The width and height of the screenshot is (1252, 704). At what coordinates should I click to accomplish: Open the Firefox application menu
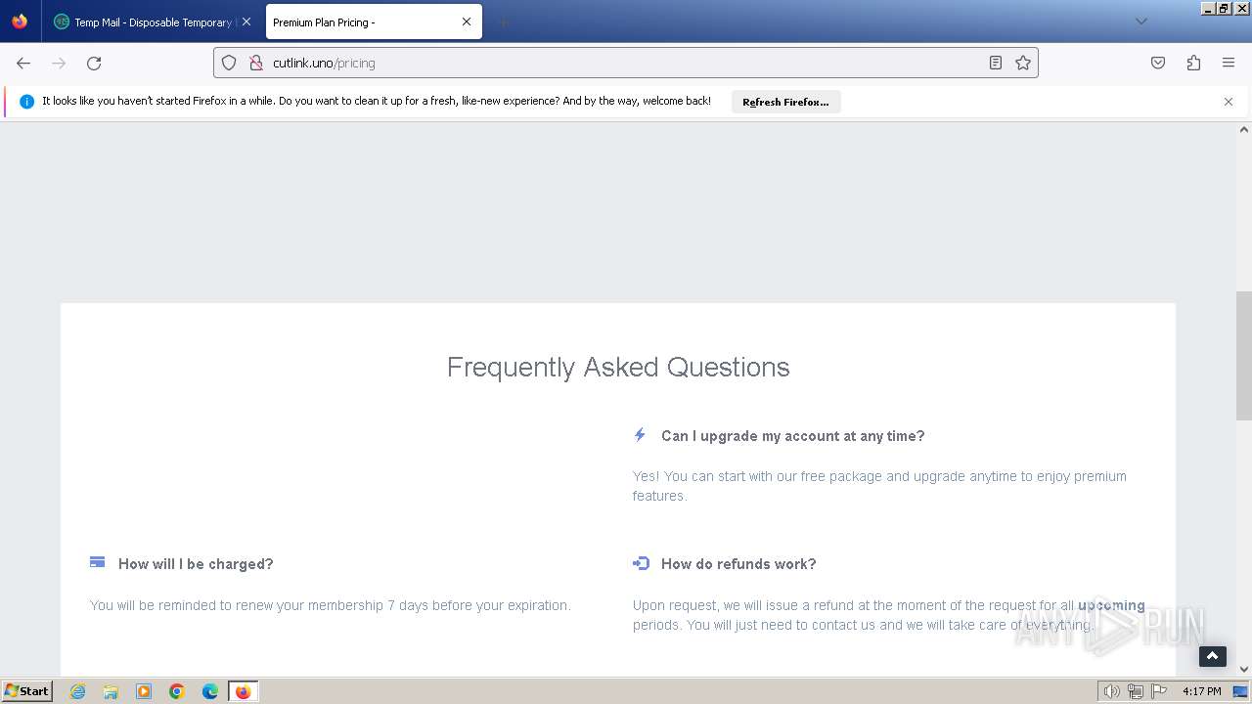click(1229, 63)
